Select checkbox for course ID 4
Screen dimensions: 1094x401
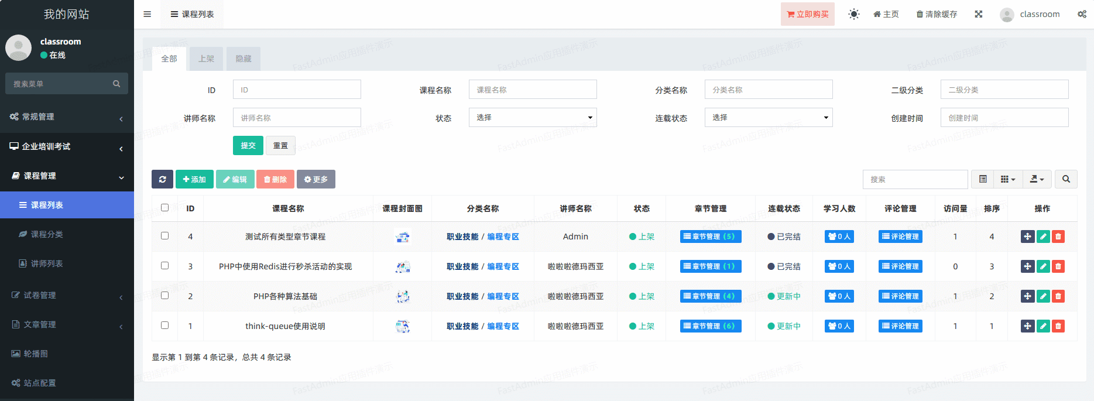(164, 236)
